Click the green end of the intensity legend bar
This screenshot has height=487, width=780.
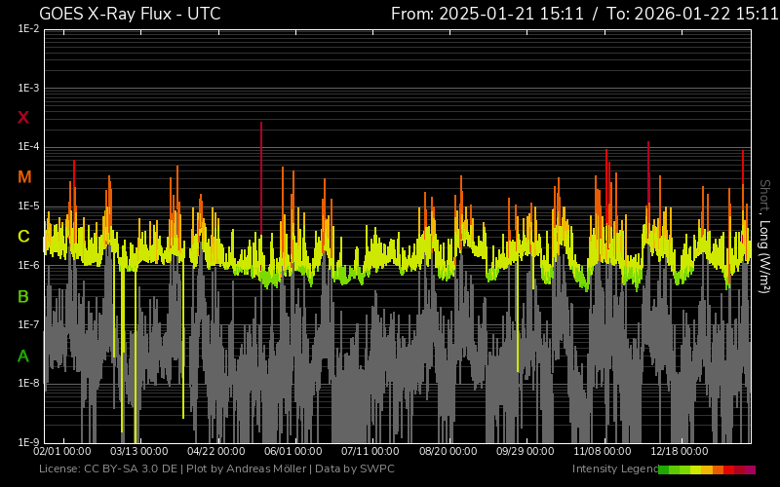(x=664, y=469)
